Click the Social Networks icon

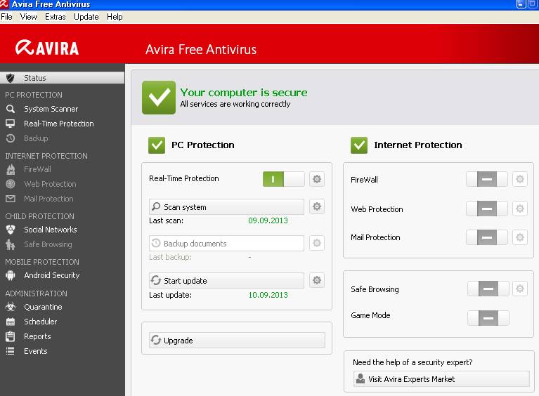click(11, 230)
